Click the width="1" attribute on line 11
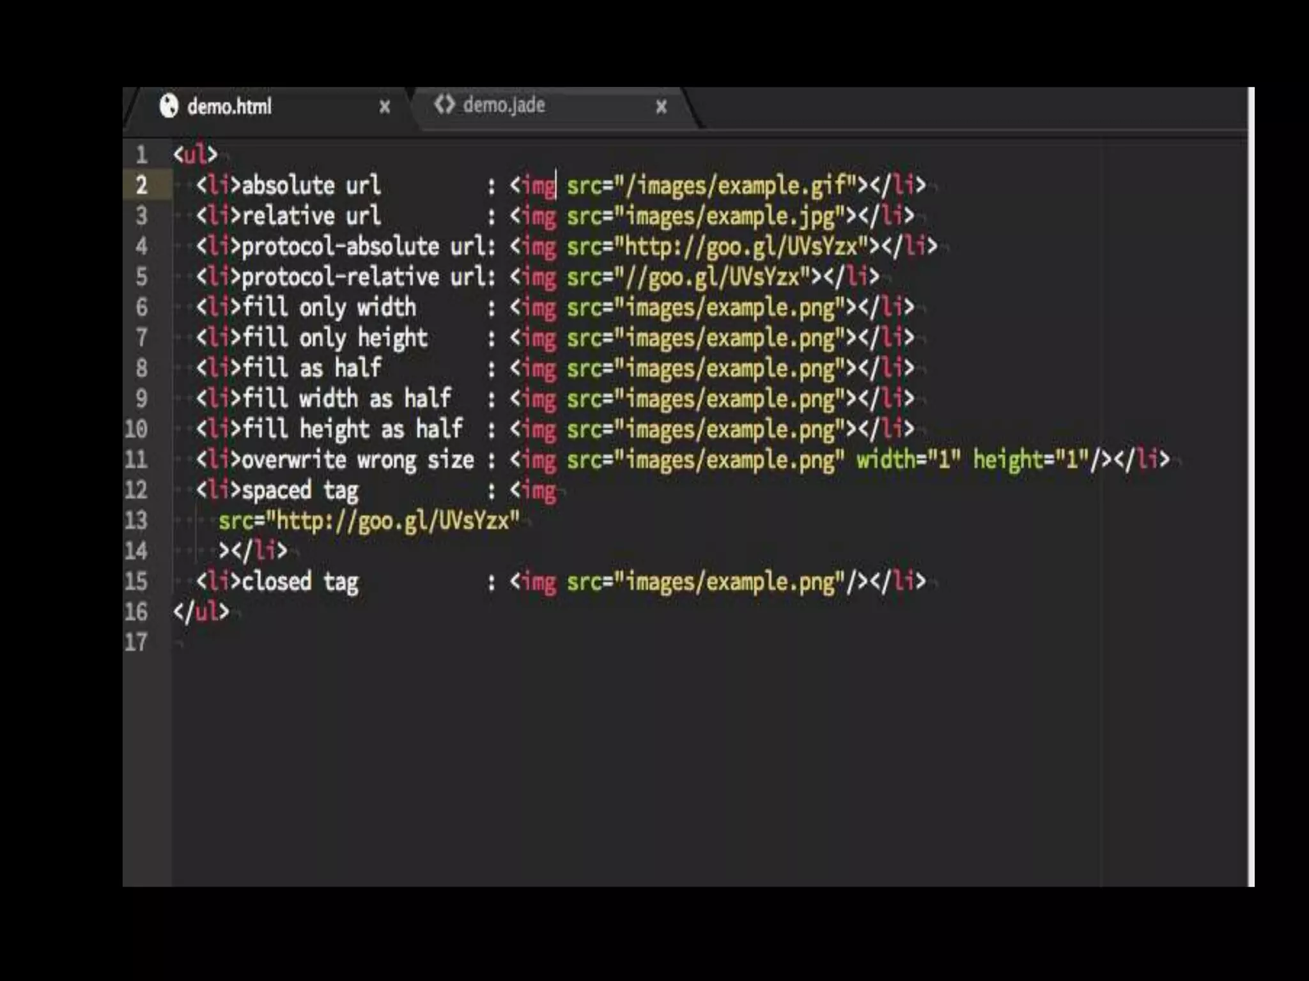This screenshot has width=1309, height=981. (x=908, y=459)
